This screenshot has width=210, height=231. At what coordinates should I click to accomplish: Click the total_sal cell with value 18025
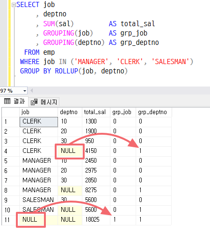pos(96,220)
